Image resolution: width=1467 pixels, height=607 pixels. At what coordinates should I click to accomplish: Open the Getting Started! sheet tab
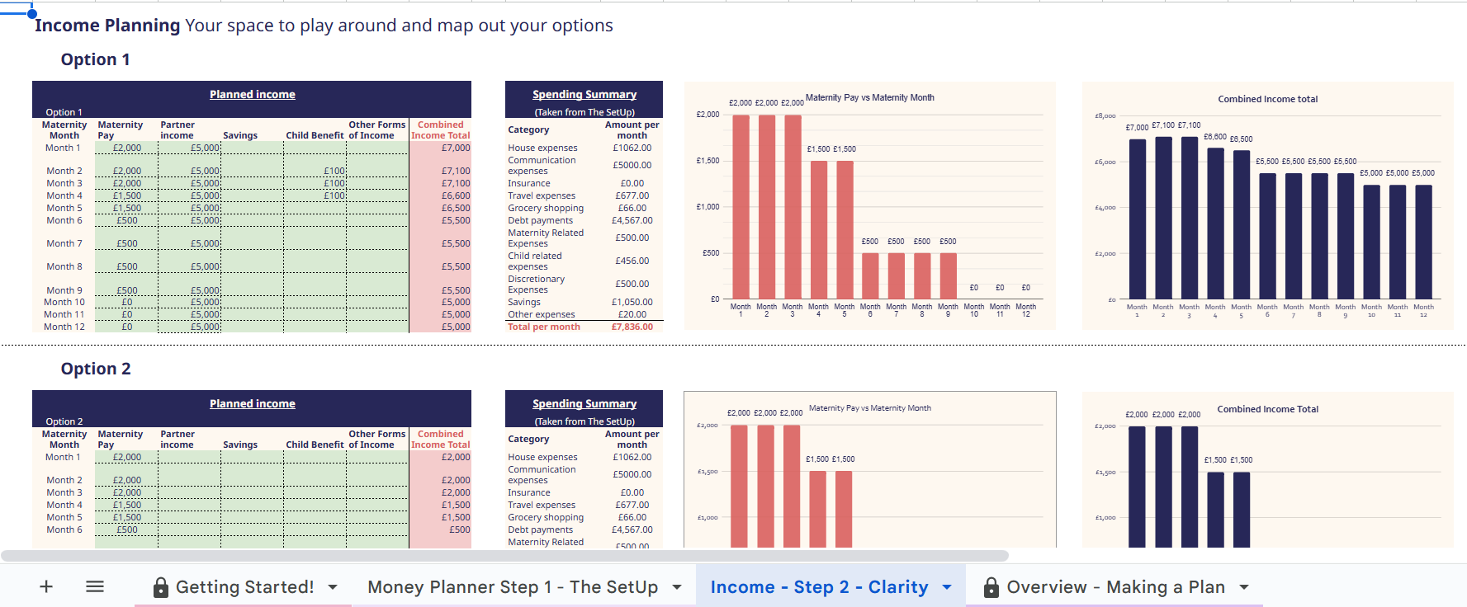(244, 587)
